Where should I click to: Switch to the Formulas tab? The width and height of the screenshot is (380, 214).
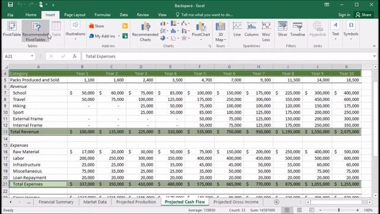pyautogui.click(x=103, y=15)
